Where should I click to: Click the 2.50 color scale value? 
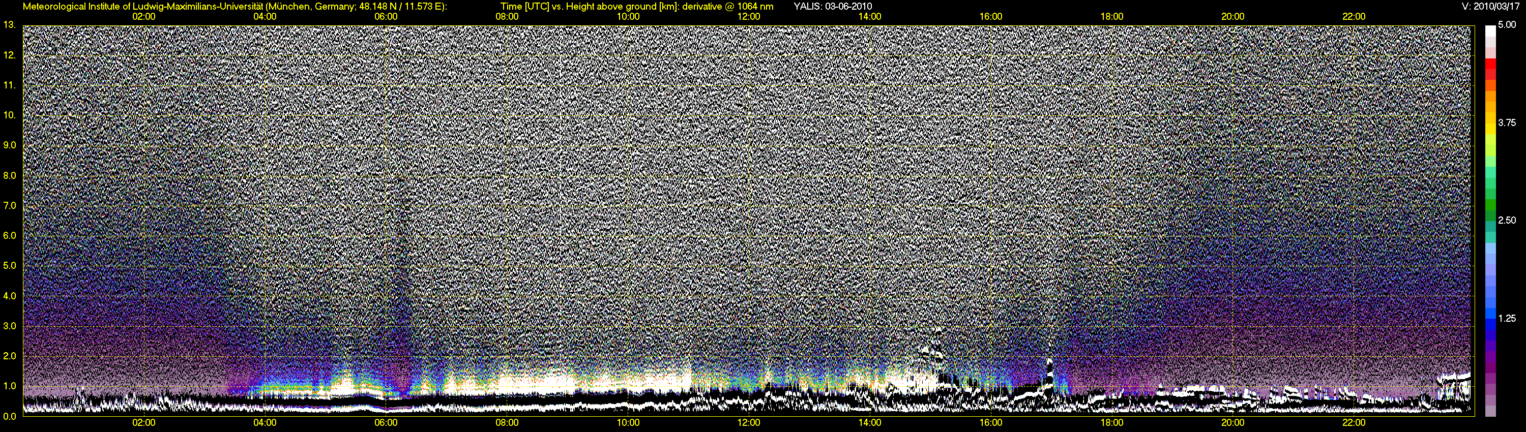tap(1507, 220)
